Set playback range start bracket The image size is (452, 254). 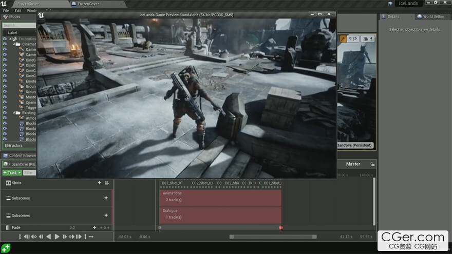[20, 237]
